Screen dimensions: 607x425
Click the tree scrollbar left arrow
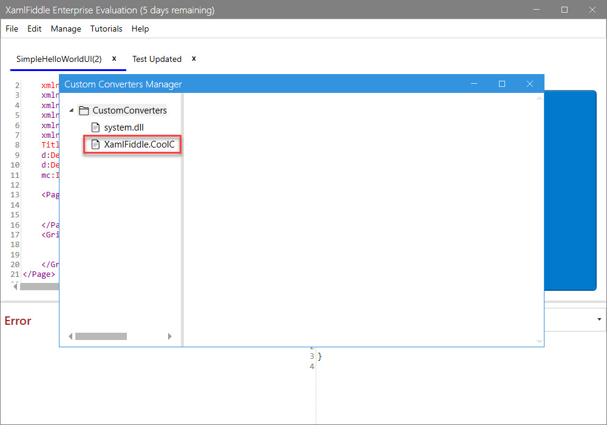tap(70, 336)
